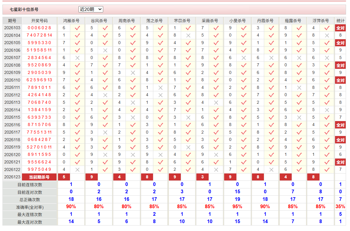
Task: Click the 全对 badge in row 2026103
Action: (341, 28)
